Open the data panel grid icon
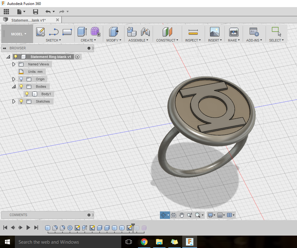The height and width of the screenshot is (248, 297). pyautogui.click(x=6, y=12)
